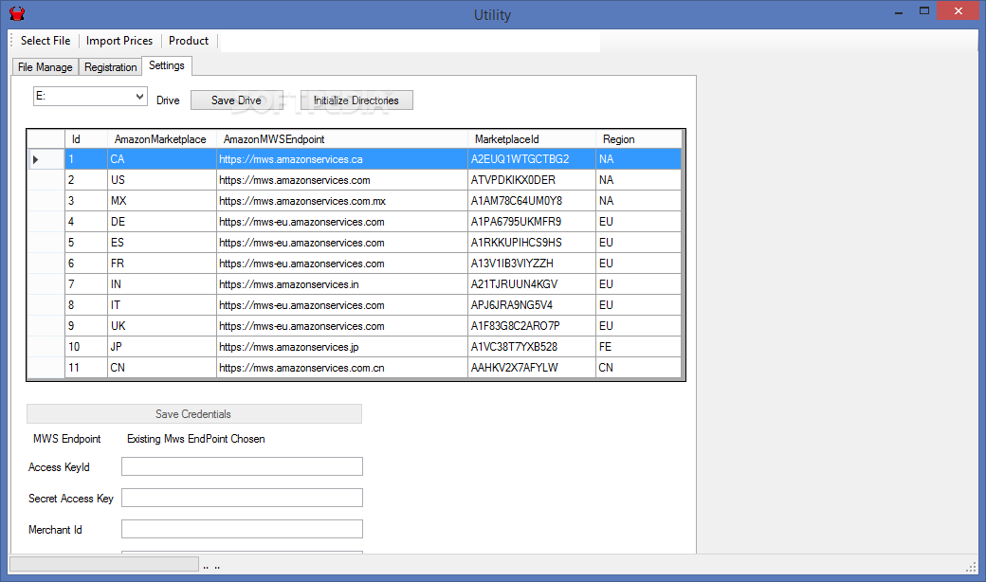The width and height of the screenshot is (986, 582).
Task: Focus the Merchant Id input field
Action: point(242,529)
